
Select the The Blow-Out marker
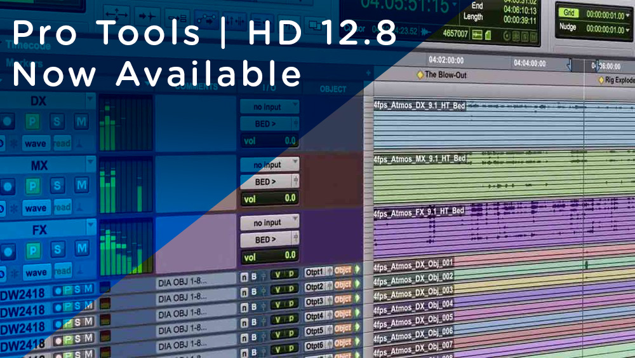[x=441, y=74]
